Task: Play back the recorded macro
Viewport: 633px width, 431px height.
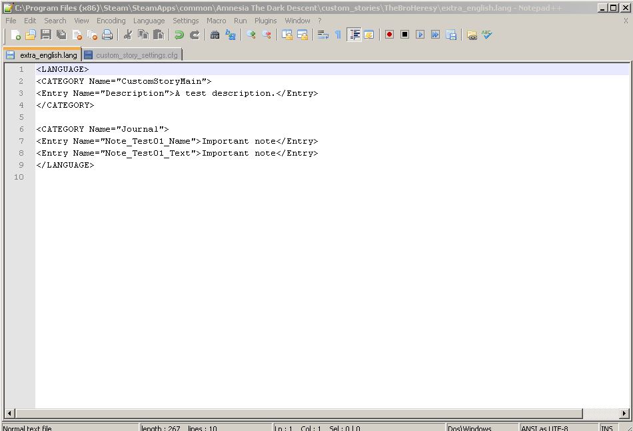Action: (420, 35)
